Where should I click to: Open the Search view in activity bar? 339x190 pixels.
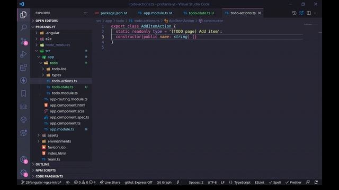[x=23, y=27]
